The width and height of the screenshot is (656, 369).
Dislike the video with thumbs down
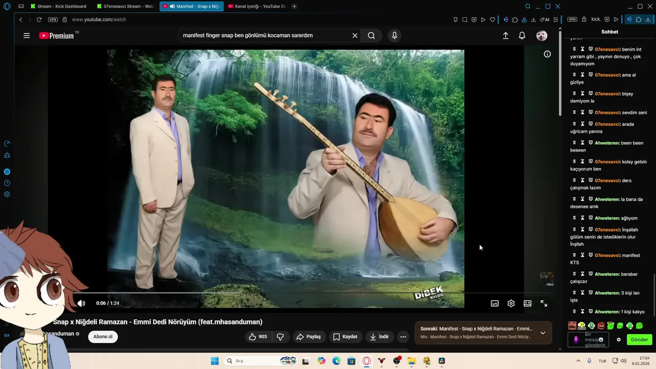click(x=280, y=337)
